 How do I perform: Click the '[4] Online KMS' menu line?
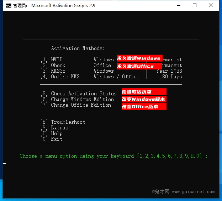[60, 77]
